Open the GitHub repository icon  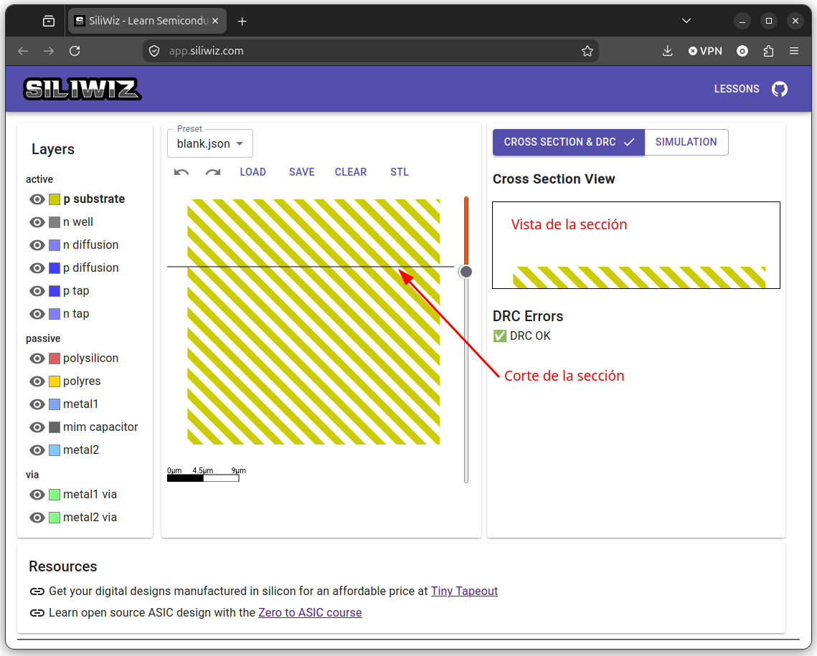pos(780,89)
